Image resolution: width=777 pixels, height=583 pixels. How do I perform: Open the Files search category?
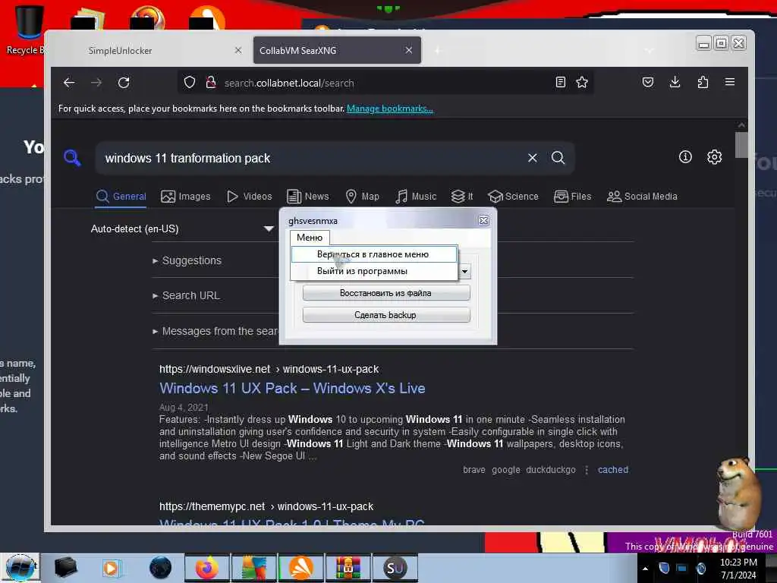pyautogui.click(x=572, y=197)
